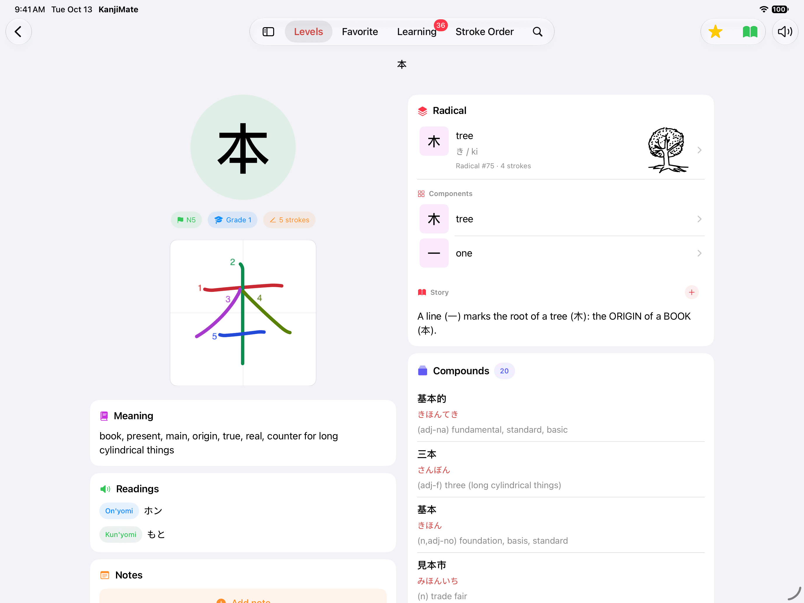Tap the Components grid icon
The width and height of the screenshot is (804, 603).
421,194
